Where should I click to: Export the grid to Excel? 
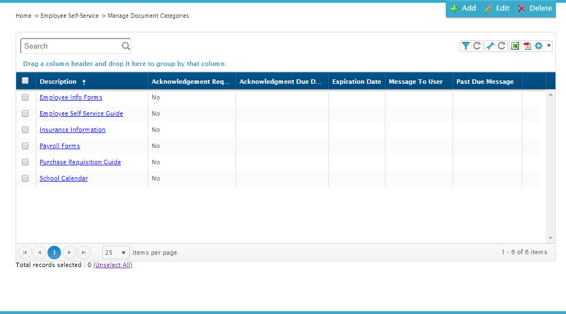coord(515,46)
